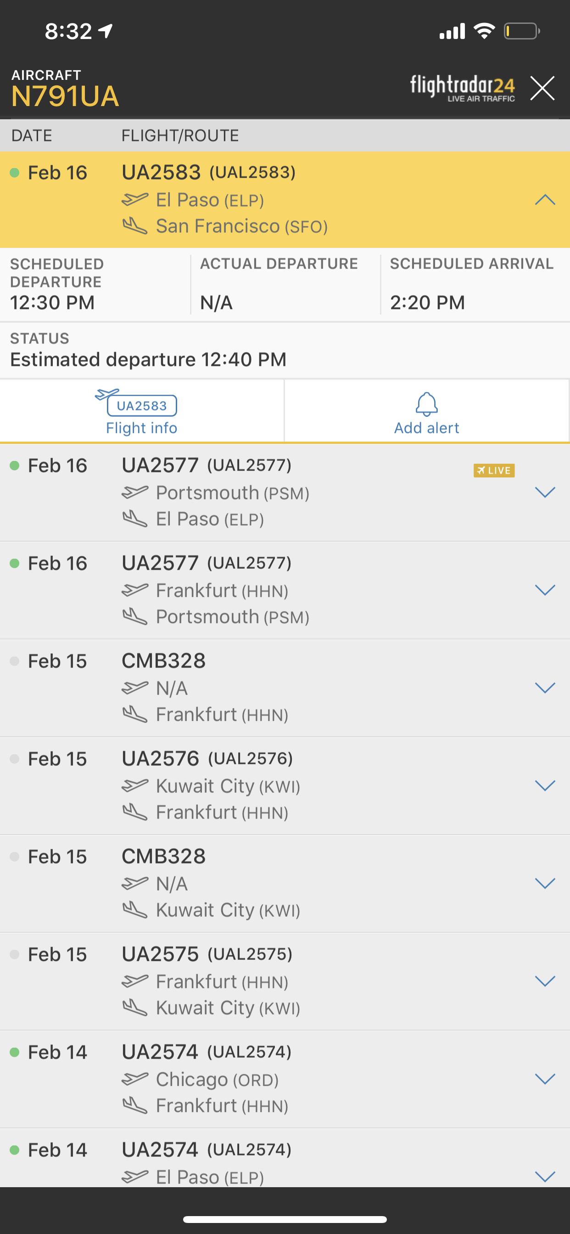Tap the N791UA aircraft registration title
Screen dimensions: 570x1234
click(x=65, y=96)
